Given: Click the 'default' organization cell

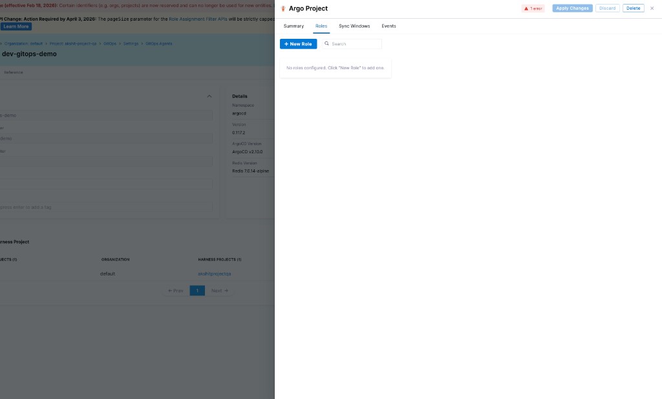Looking at the screenshot, I should pos(108,274).
